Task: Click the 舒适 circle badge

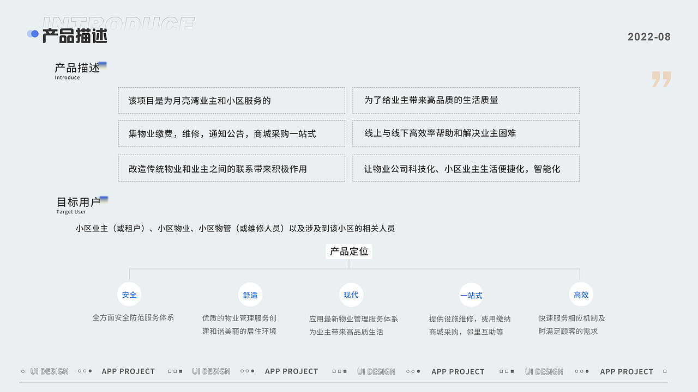Action: [250, 295]
